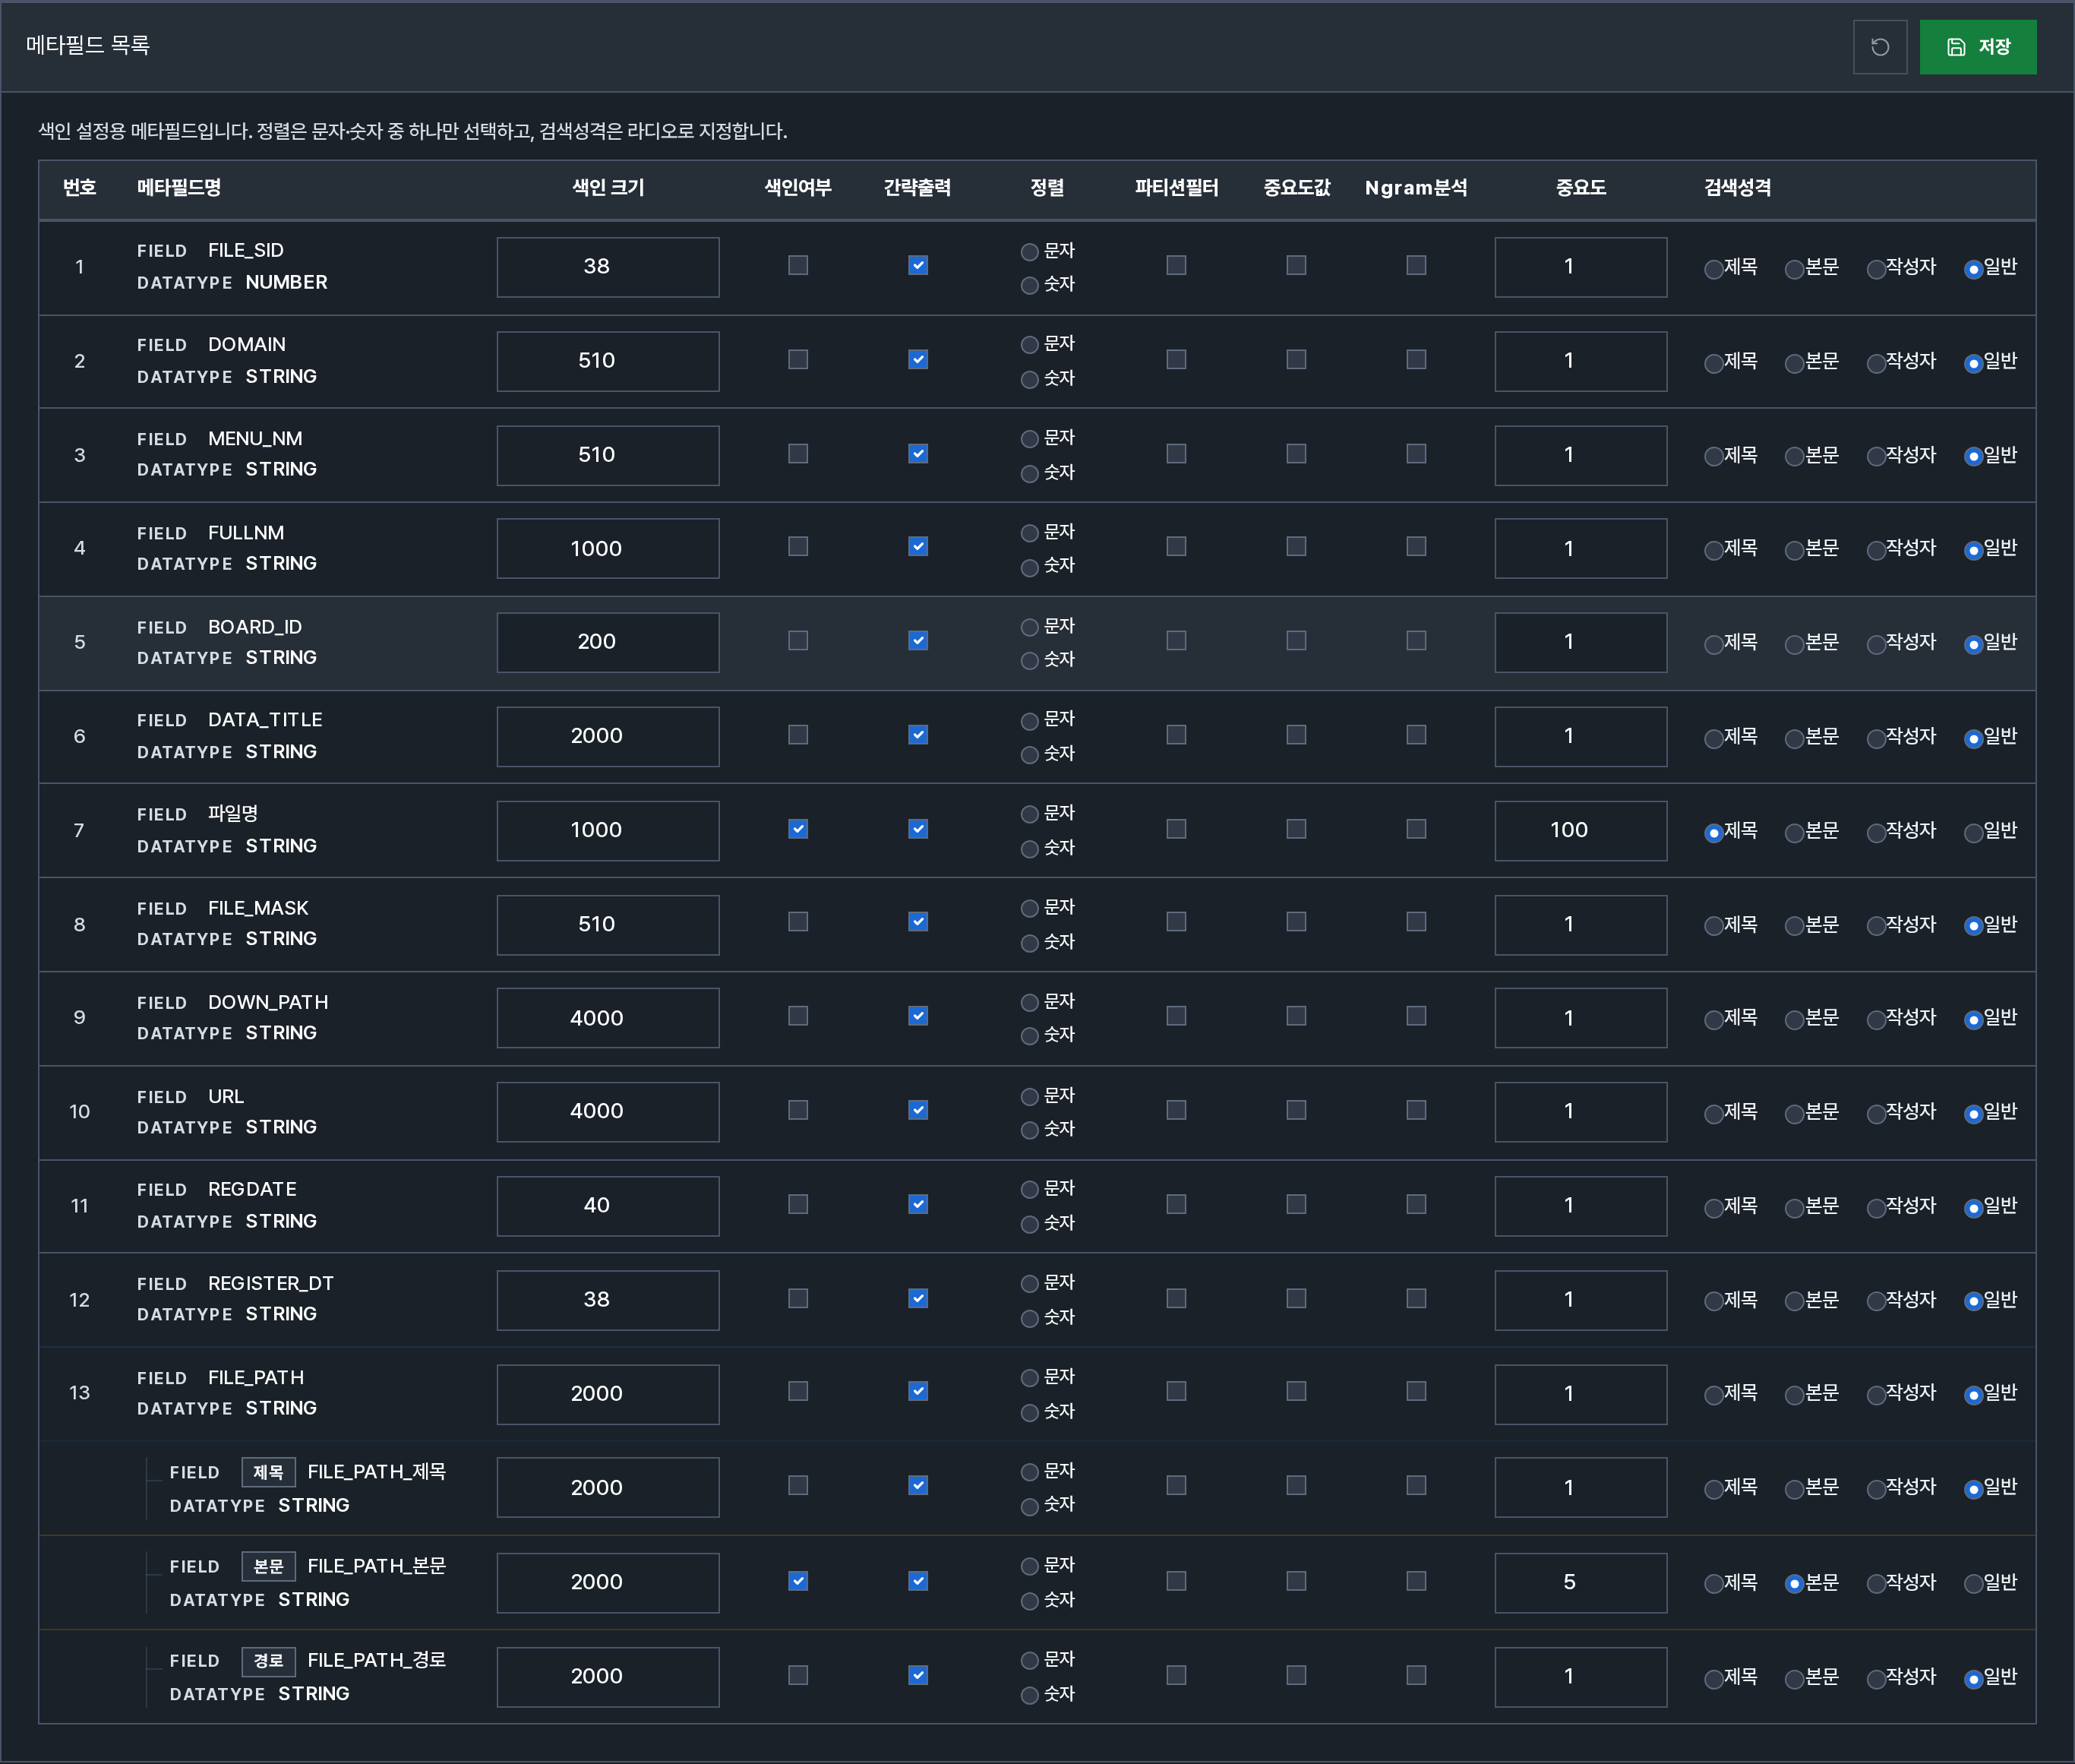Uncheck 색인여부 for FILE_PATH_본문 row

pos(797,1581)
